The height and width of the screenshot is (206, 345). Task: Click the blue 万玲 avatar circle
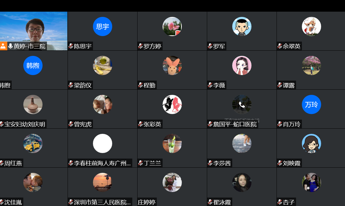pyautogui.click(x=311, y=104)
